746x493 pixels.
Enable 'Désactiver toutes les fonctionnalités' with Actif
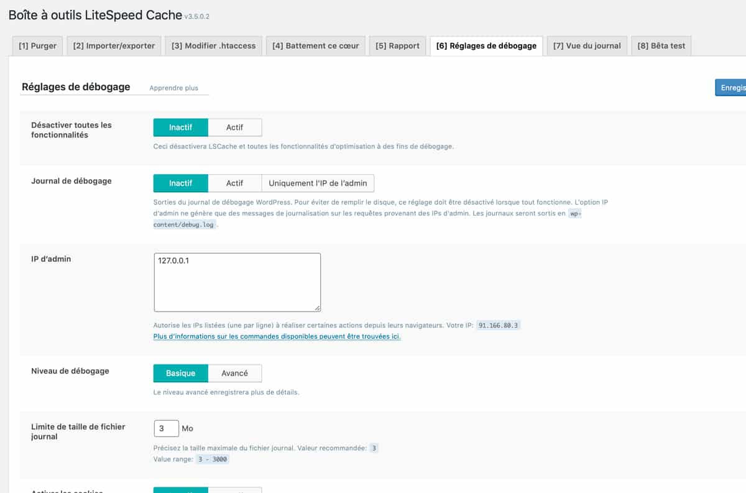tap(234, 127)
